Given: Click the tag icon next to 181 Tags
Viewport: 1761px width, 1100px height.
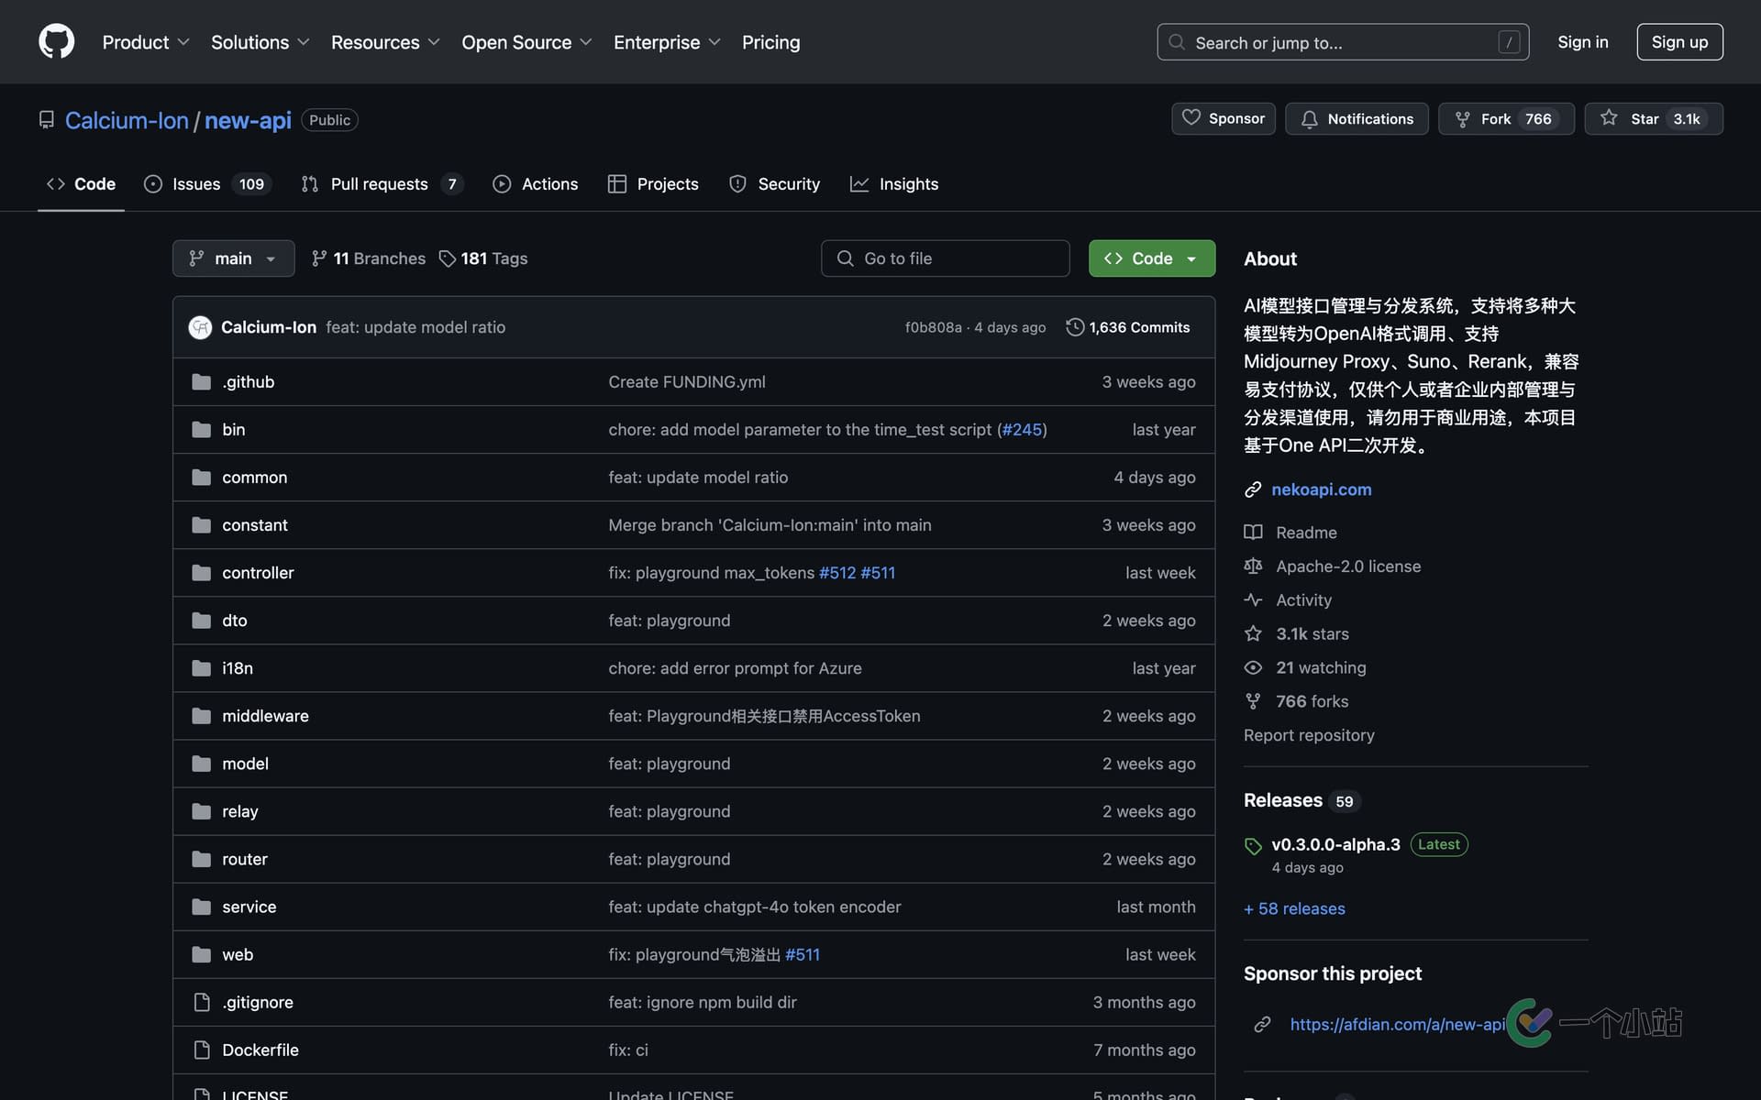Looking at the screenshot, I should 447,258.
